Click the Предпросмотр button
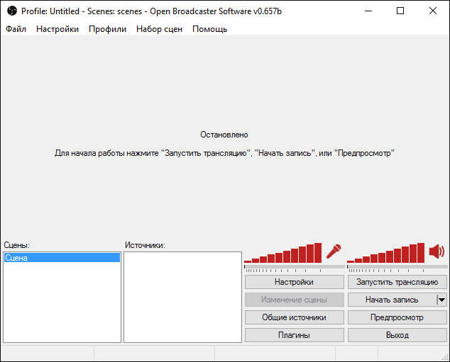 397,317
